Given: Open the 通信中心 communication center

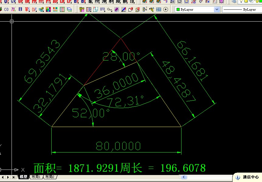Looking at the screenshot, I should click(248, 177).
